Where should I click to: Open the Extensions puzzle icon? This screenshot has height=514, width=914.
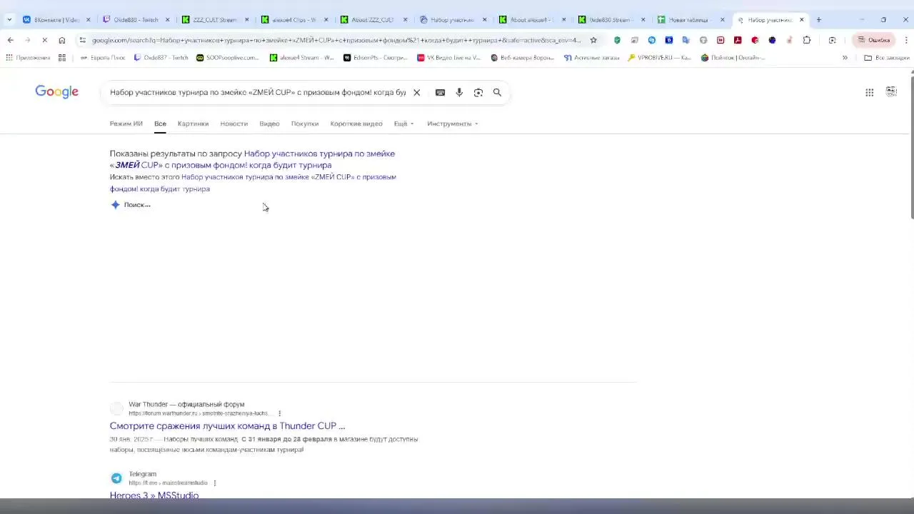click(x=807, y=40)
